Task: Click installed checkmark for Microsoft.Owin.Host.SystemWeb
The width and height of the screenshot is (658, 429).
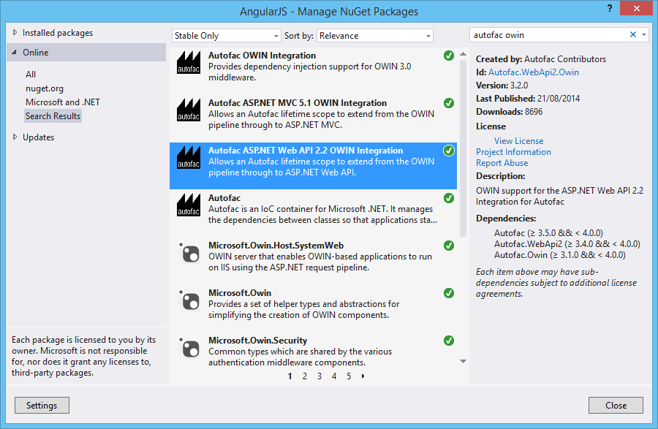Action: coord(449,246)
